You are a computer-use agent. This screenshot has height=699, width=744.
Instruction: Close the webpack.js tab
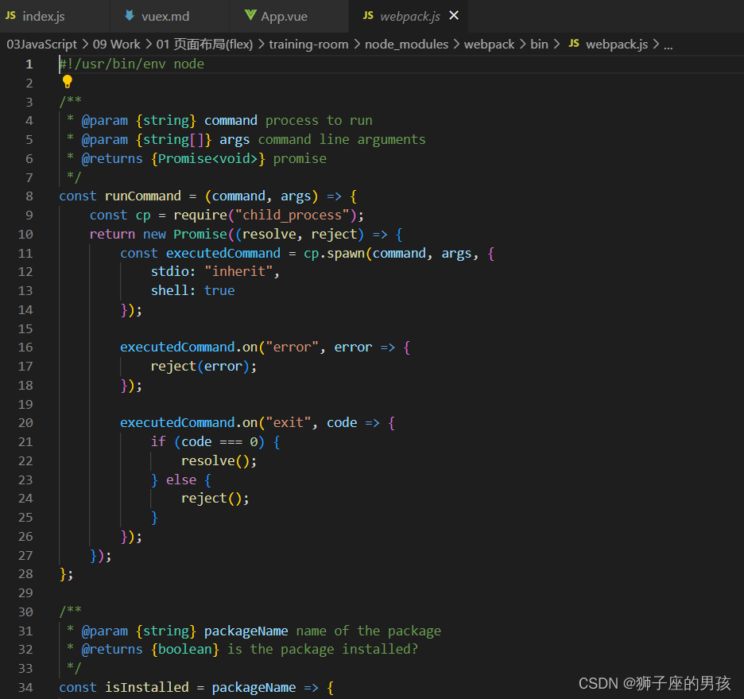[x=454, y=16]
